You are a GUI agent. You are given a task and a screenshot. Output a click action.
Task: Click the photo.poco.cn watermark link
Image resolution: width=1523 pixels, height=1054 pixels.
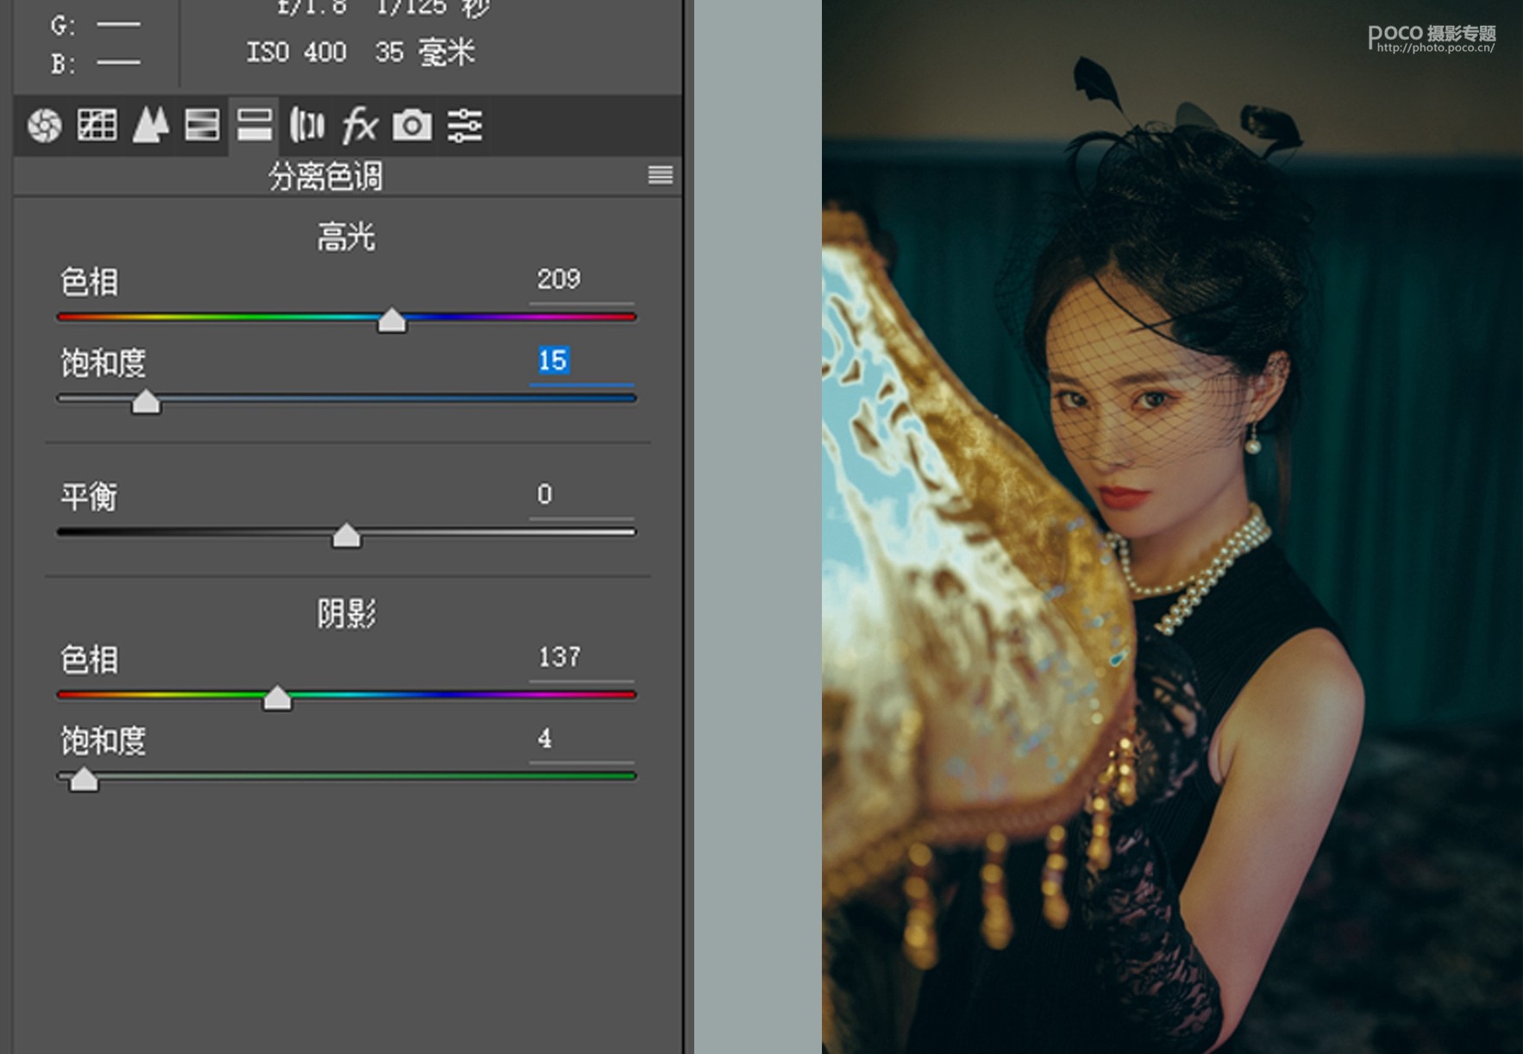coord(1434,48)
